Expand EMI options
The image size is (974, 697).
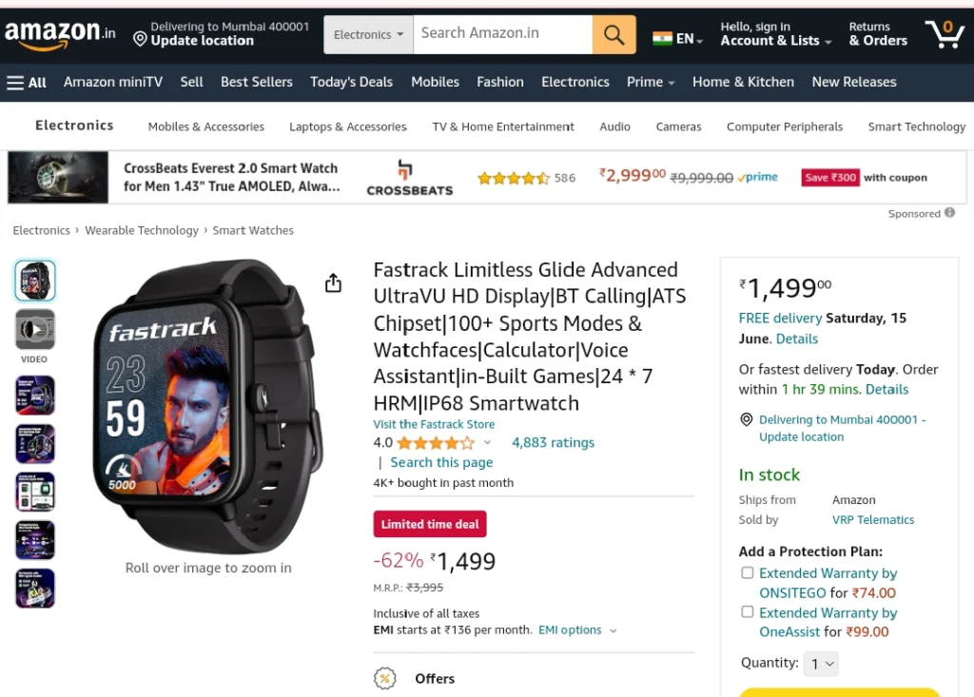pyautogui.click(x=577, y=629)
